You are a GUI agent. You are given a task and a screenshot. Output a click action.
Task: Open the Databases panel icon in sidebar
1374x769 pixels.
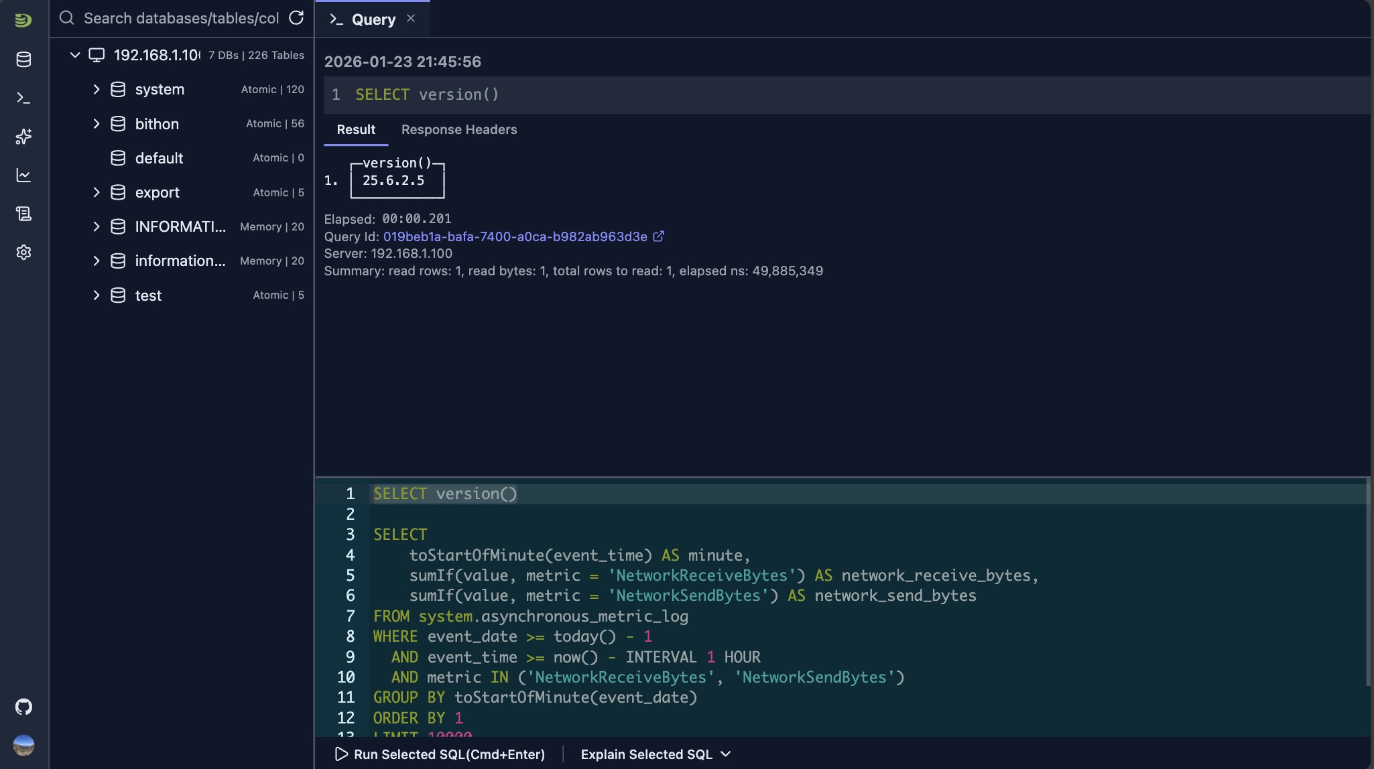[x=23, y=59]
